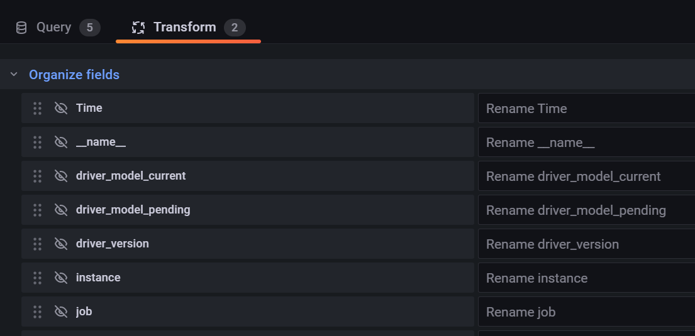Toggle visibility of the __name__ field

pyautogui.click(x=61, y=142)
